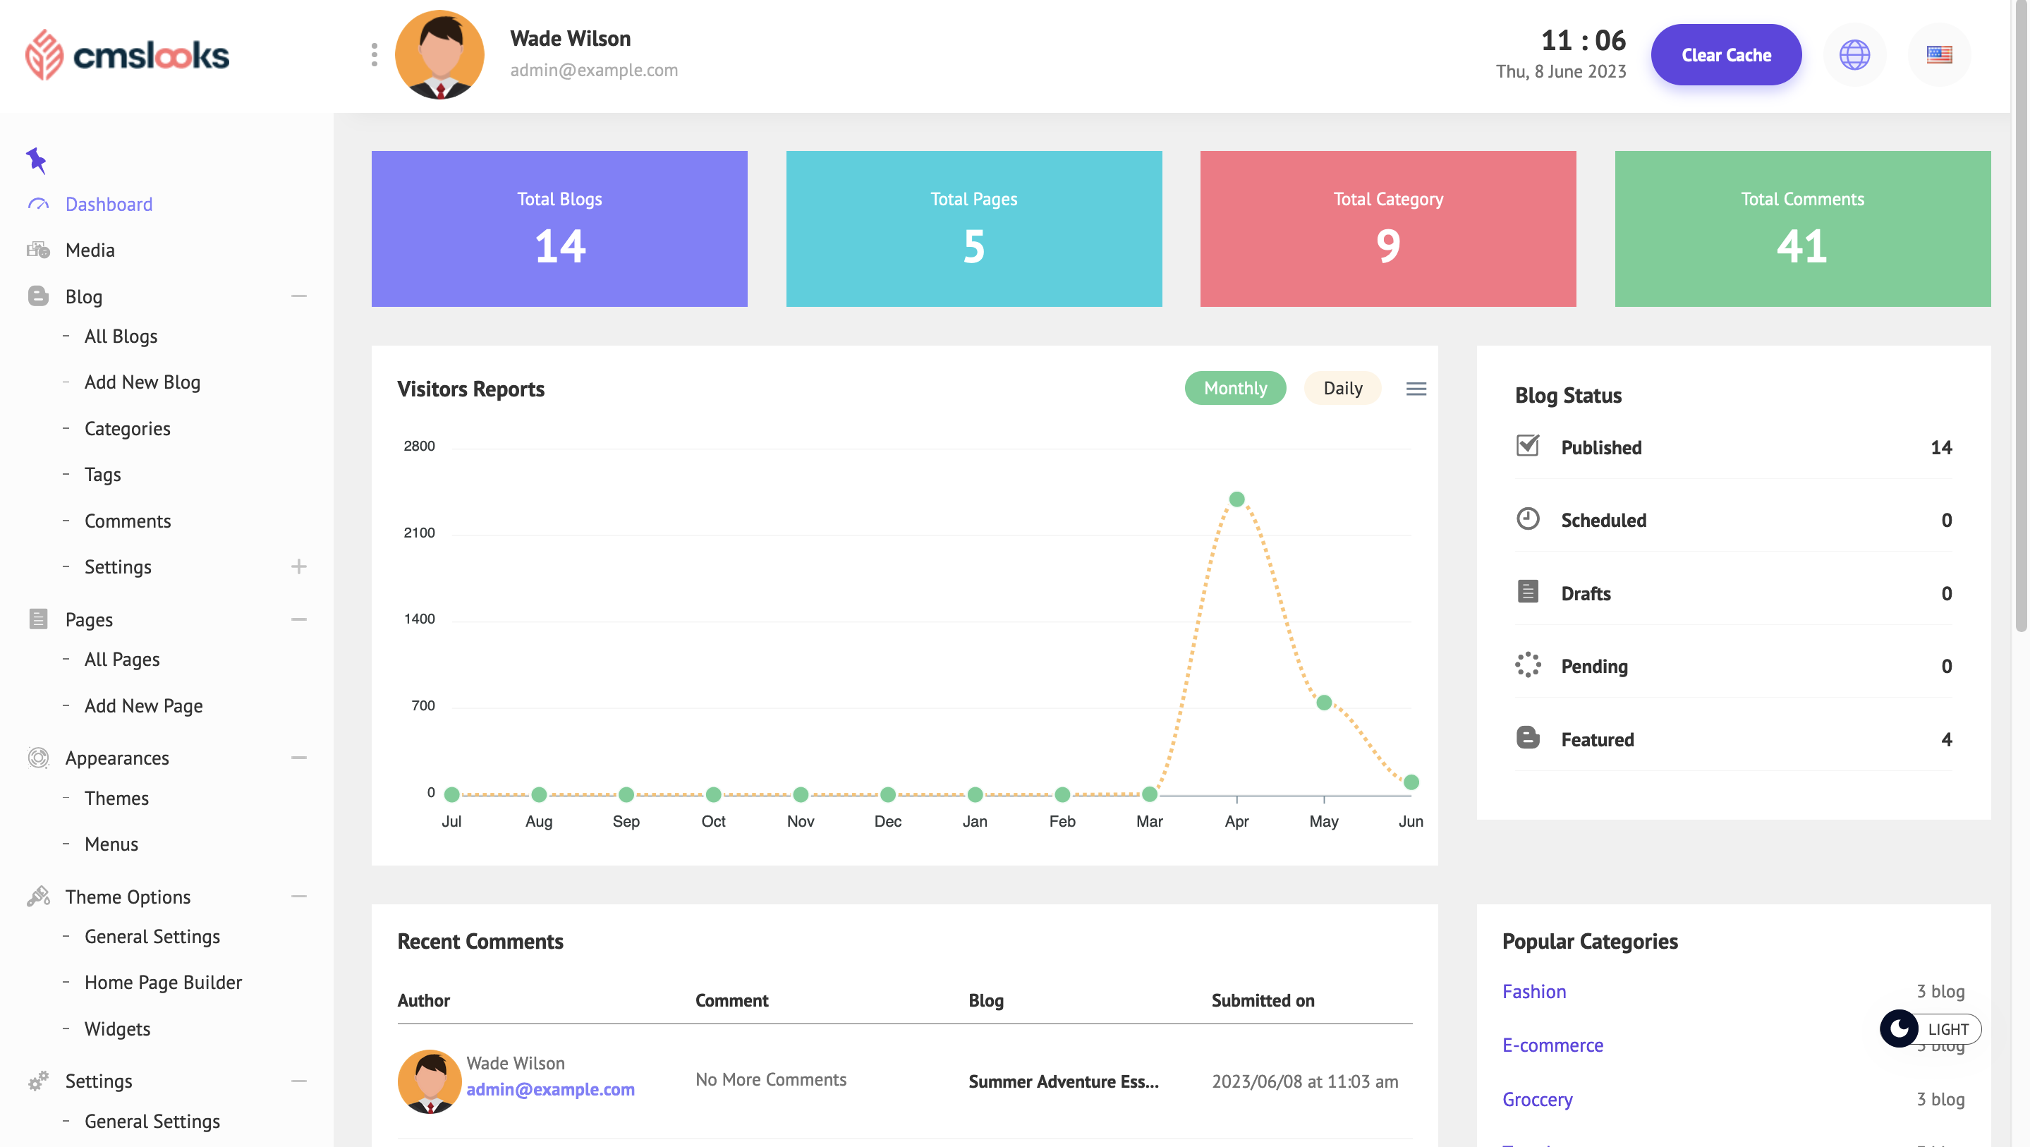Click the three-dot icon beside profile avatar
The height and width of the screenshot is (1147, 2030).
point(375,54)
